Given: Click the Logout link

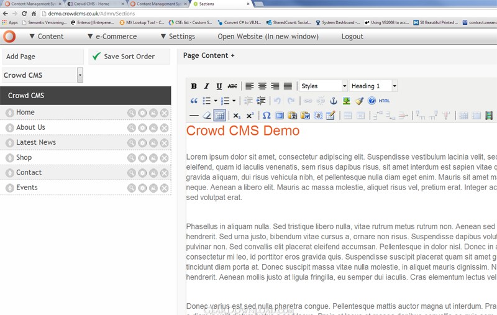Looking at the screenshot, I should (352, 37).
